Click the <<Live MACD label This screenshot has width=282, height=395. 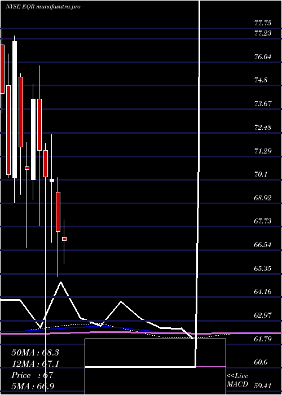tap(237, 380)
